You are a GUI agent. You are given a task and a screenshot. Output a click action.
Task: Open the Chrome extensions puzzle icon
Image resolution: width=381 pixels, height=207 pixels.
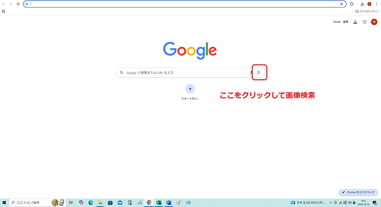(351, 4)
